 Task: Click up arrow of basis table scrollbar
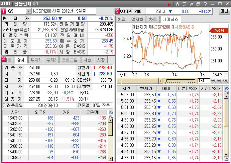pyautogui.click(x=226, y=97)
